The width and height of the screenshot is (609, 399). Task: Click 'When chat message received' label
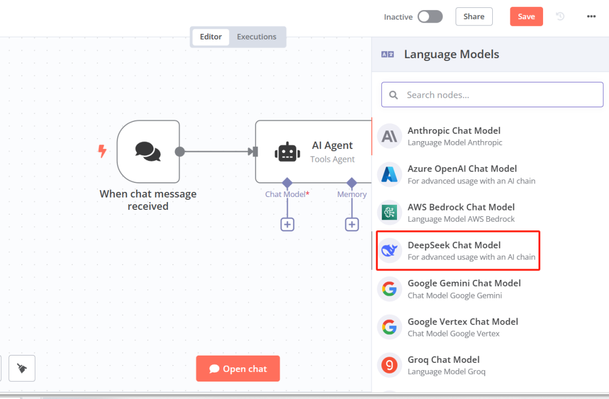148,200
